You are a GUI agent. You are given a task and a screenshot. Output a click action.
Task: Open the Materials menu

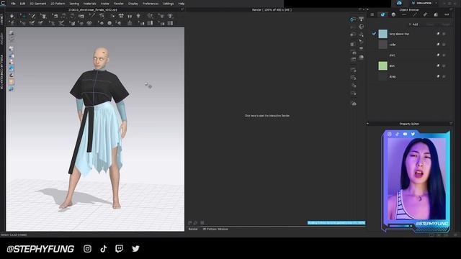(89, 4)
